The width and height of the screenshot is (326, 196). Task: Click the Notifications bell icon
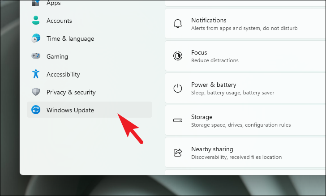point(178,23)
